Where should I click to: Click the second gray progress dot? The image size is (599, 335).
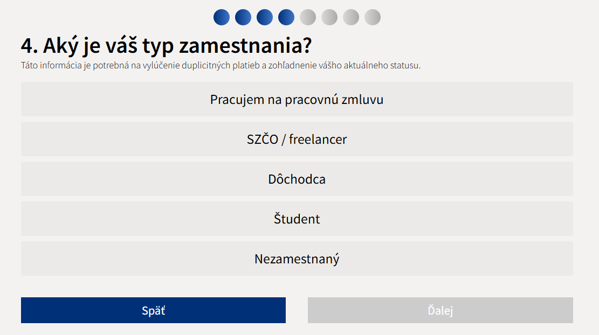click(329, 17)
